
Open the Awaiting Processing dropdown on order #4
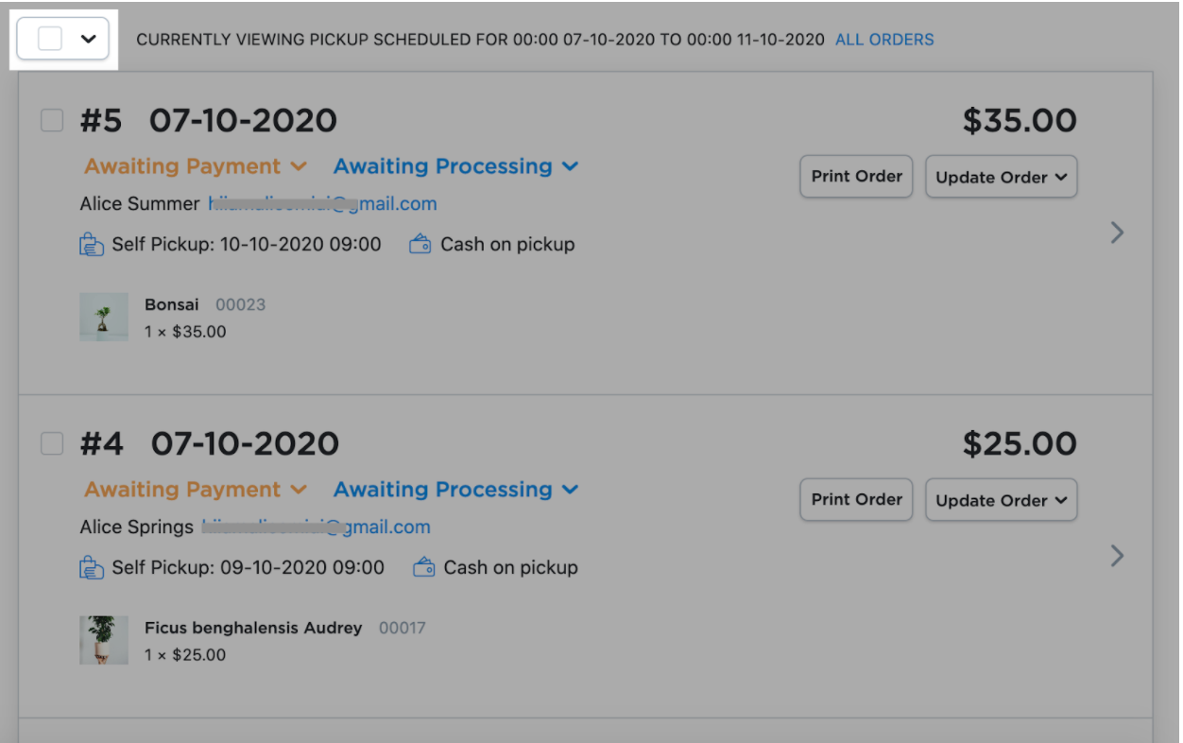pyautogui.click(x=455, y=490)
